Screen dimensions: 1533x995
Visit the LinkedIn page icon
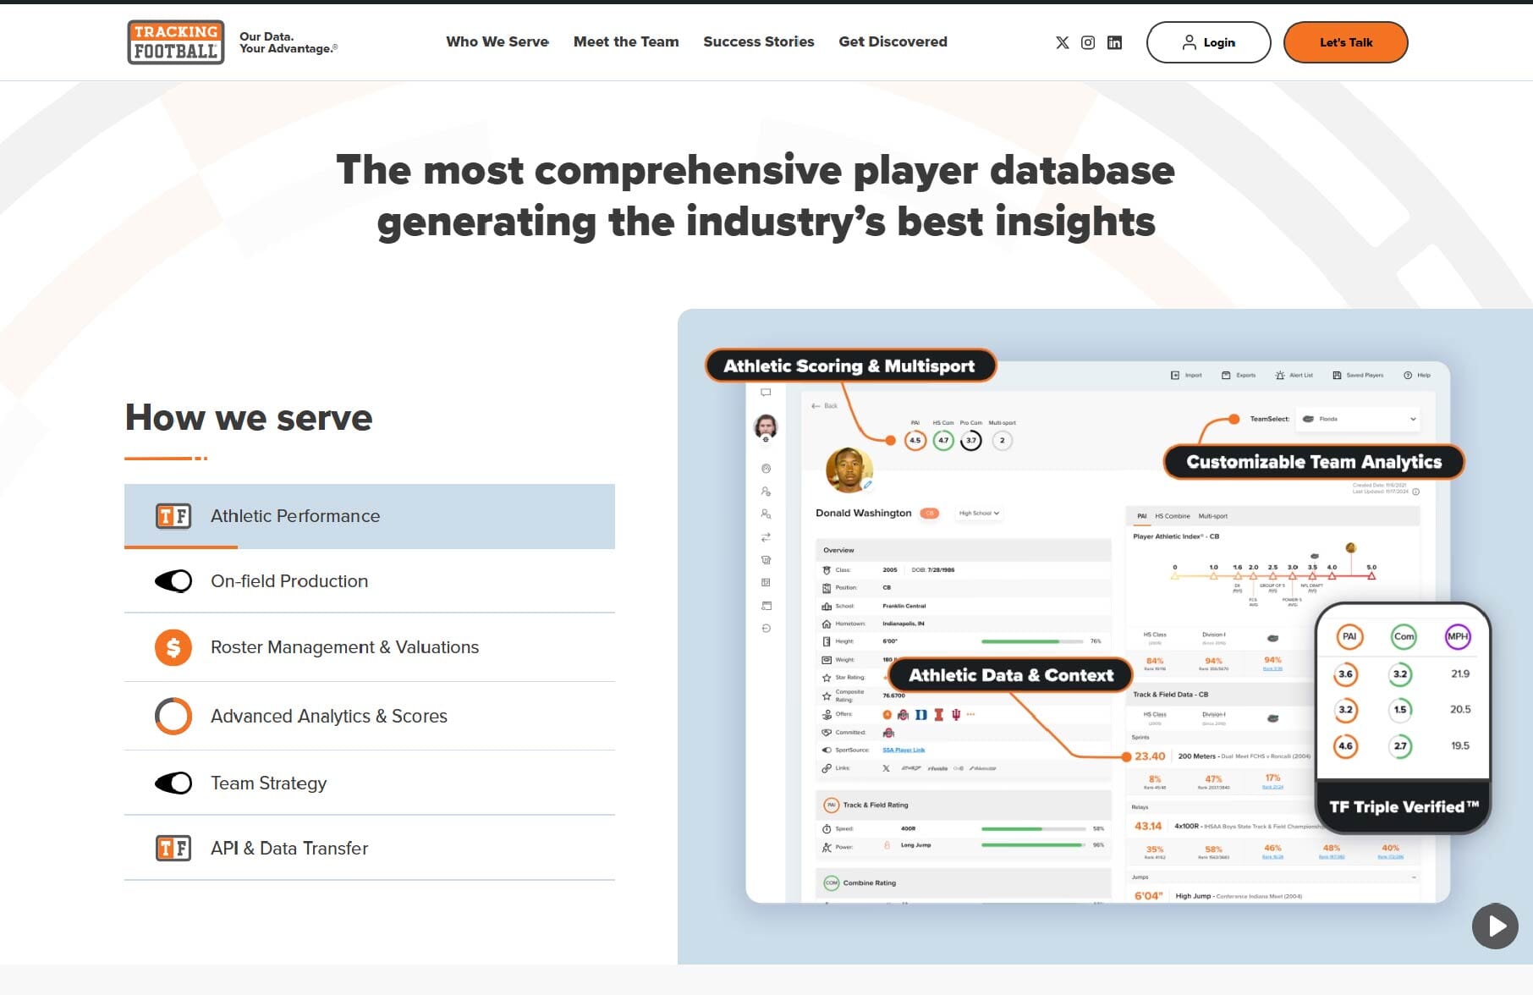pyautogui.click(x=1114, y=42)
